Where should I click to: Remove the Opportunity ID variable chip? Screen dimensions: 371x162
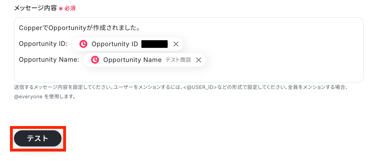click(x=176, y=44)
